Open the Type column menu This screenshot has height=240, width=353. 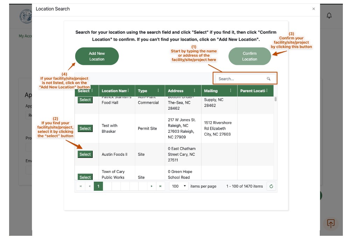tap(158, 90)
